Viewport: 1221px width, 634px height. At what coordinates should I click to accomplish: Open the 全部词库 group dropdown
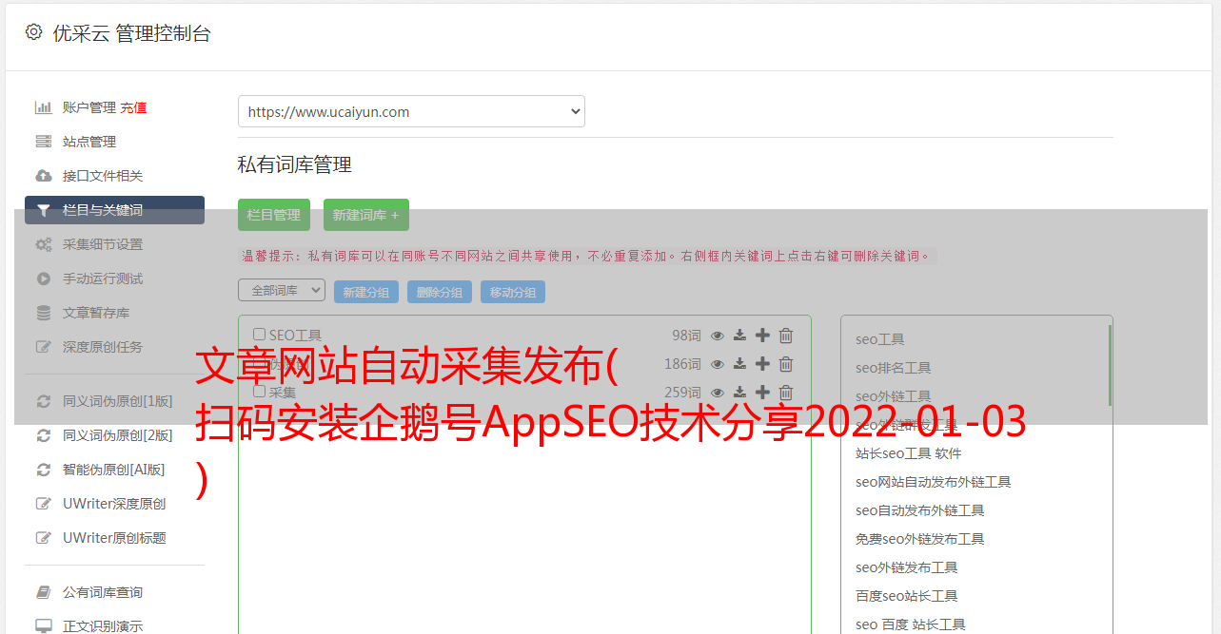pyautogui.click(x=282, y=290)
